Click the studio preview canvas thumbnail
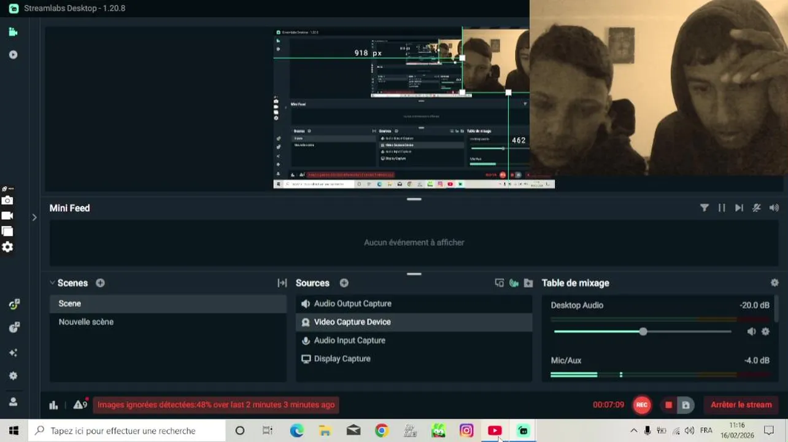 (414, 108)
